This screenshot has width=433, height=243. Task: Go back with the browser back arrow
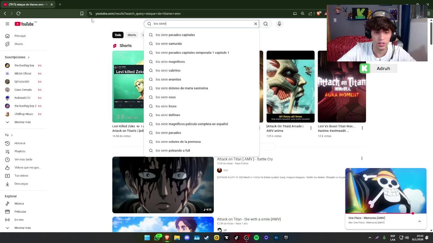(5, 13)
